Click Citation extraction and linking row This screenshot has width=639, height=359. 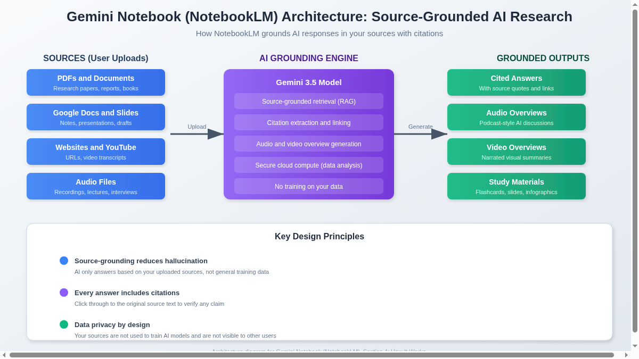point(309,122)
